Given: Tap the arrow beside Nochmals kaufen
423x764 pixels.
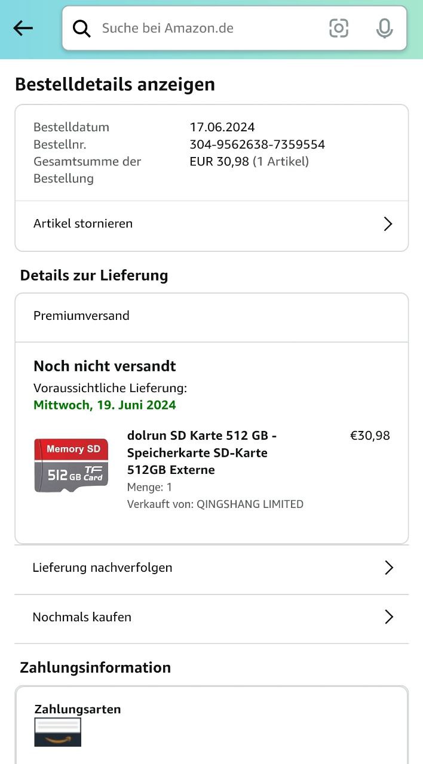Looking at the screenshot, I should point(388,617).
